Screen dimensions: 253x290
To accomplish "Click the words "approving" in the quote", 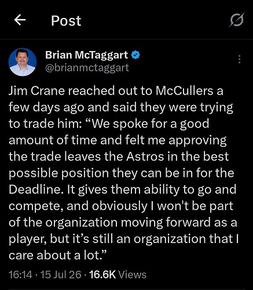I will [x=197, y=140].
